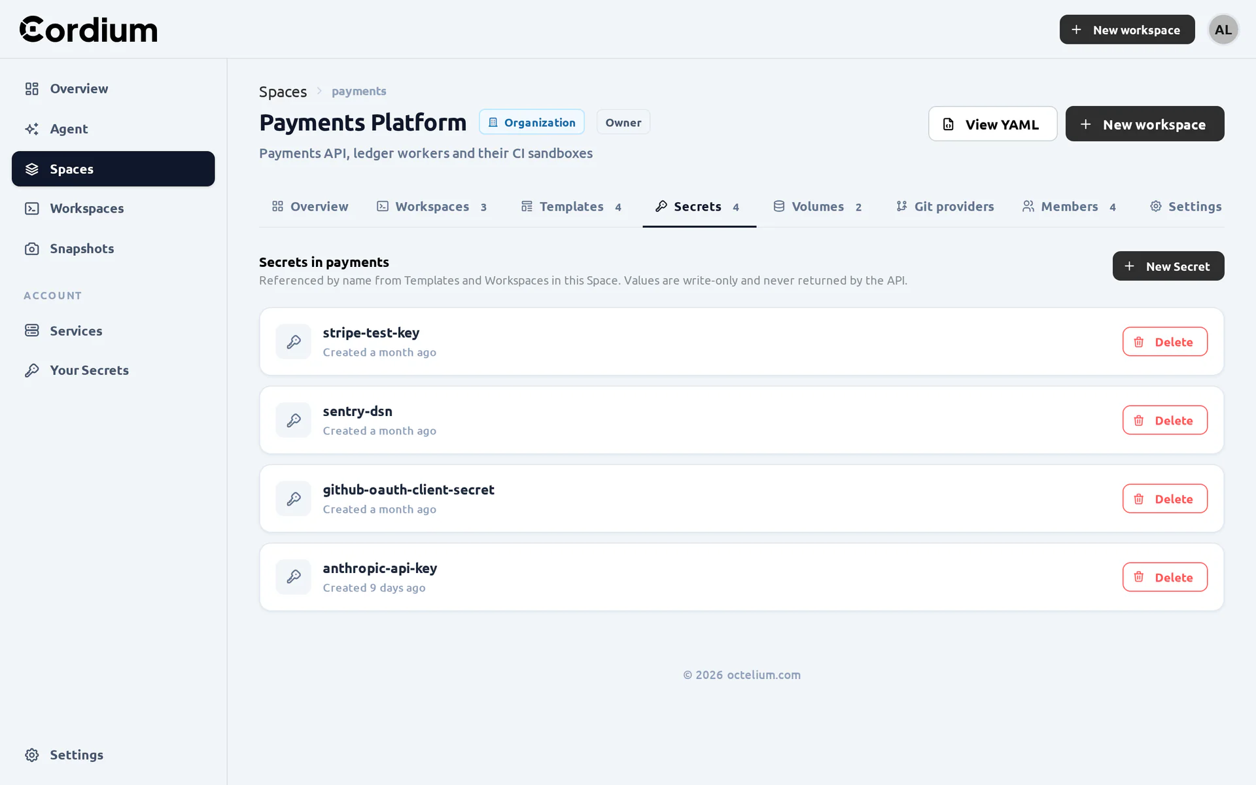
Task: Click the key icon beside sentry-dsn
Action: pyautogui.click(x=293, y=420)
